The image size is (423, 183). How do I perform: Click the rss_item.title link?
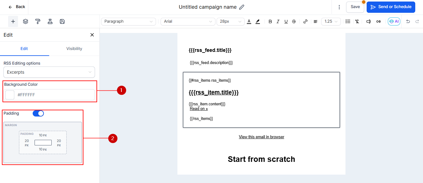point(214,92)
